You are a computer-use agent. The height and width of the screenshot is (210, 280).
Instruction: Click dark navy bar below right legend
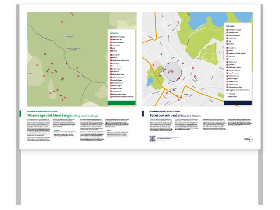pos(238,102)
